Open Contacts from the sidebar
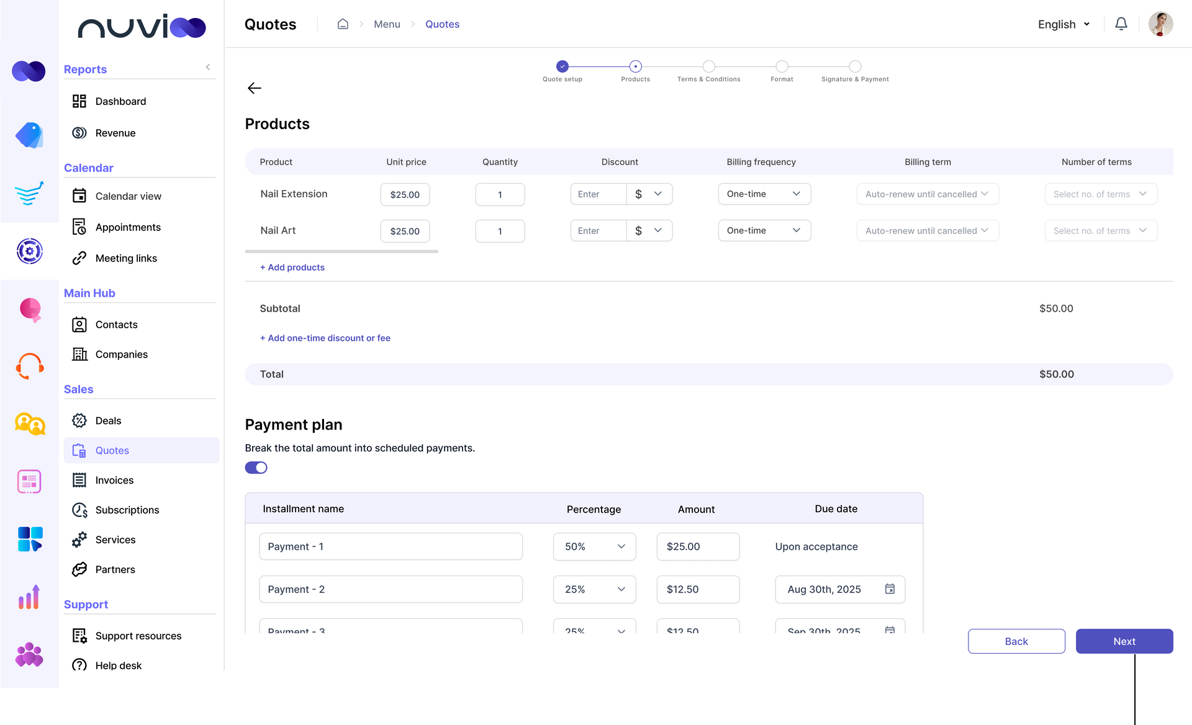Screen dimensions: 1192x725 pos(116,324)
